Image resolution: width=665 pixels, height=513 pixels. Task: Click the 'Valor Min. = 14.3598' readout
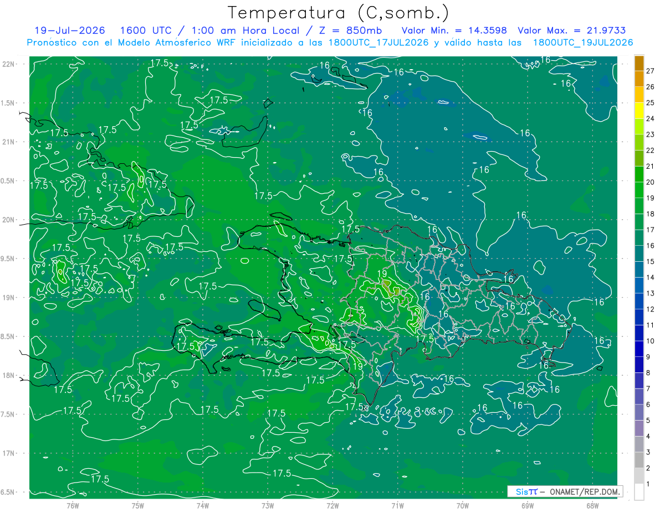pyautogui.click(x=454, y=31)
